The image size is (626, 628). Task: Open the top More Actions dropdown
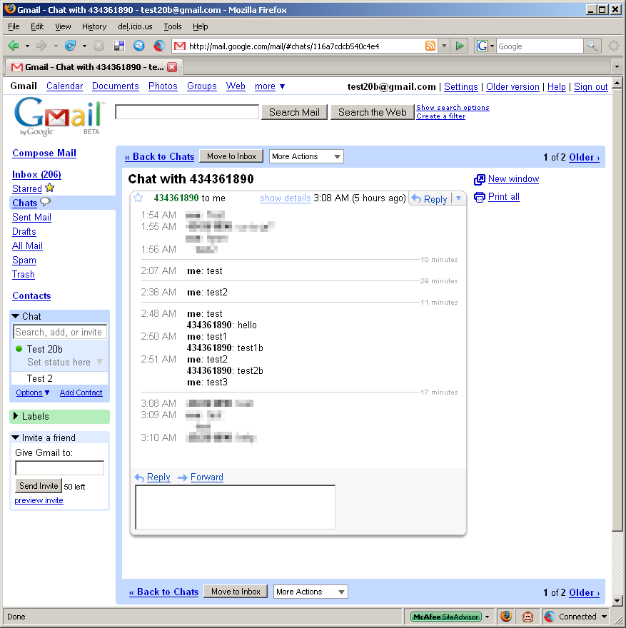306,156
